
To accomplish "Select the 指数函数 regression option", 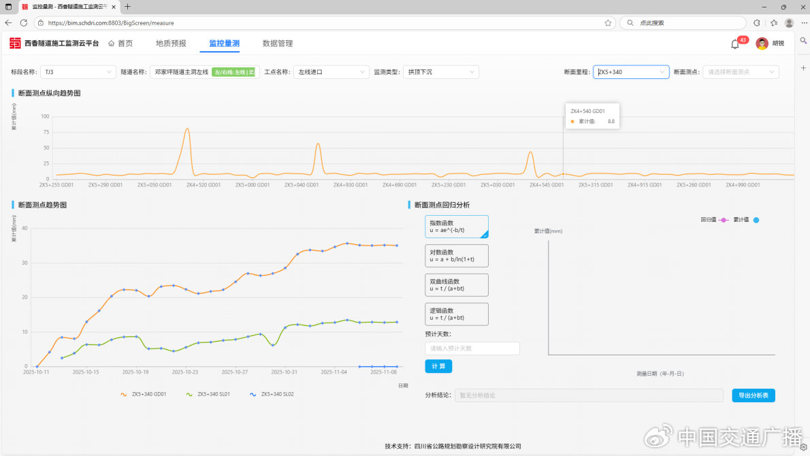I will pos(457,227).
